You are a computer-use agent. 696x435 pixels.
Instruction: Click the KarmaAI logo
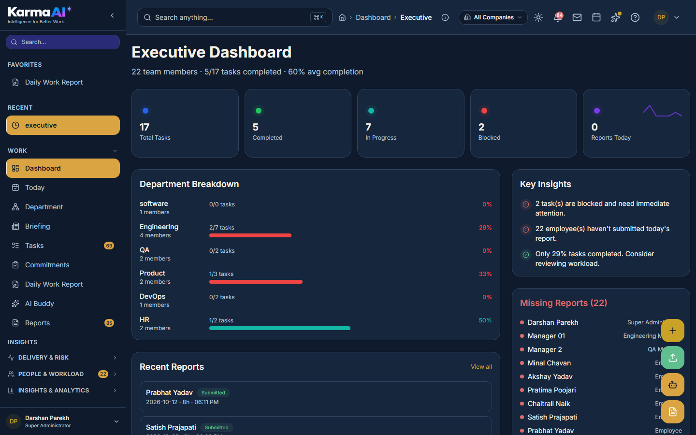click(40, 15)
